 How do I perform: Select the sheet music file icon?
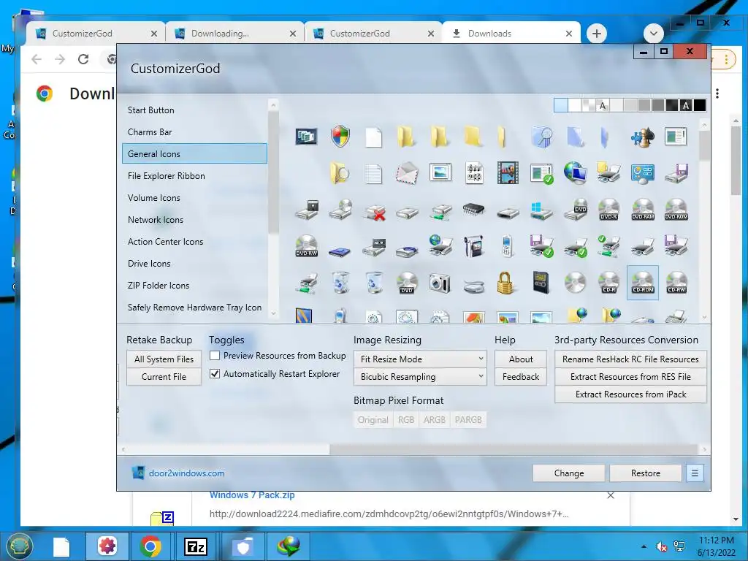[474, 172]
